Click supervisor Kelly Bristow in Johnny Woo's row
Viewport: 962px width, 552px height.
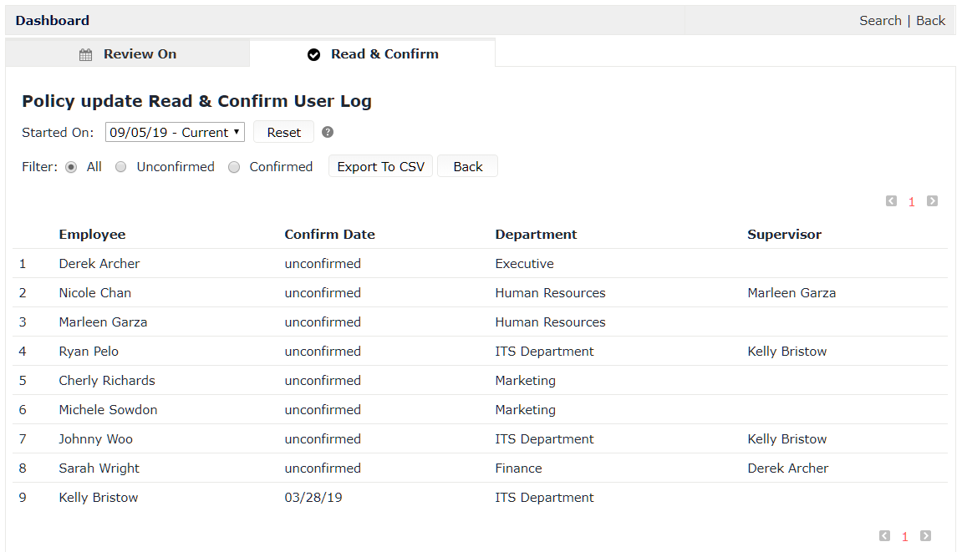(787, 439)
